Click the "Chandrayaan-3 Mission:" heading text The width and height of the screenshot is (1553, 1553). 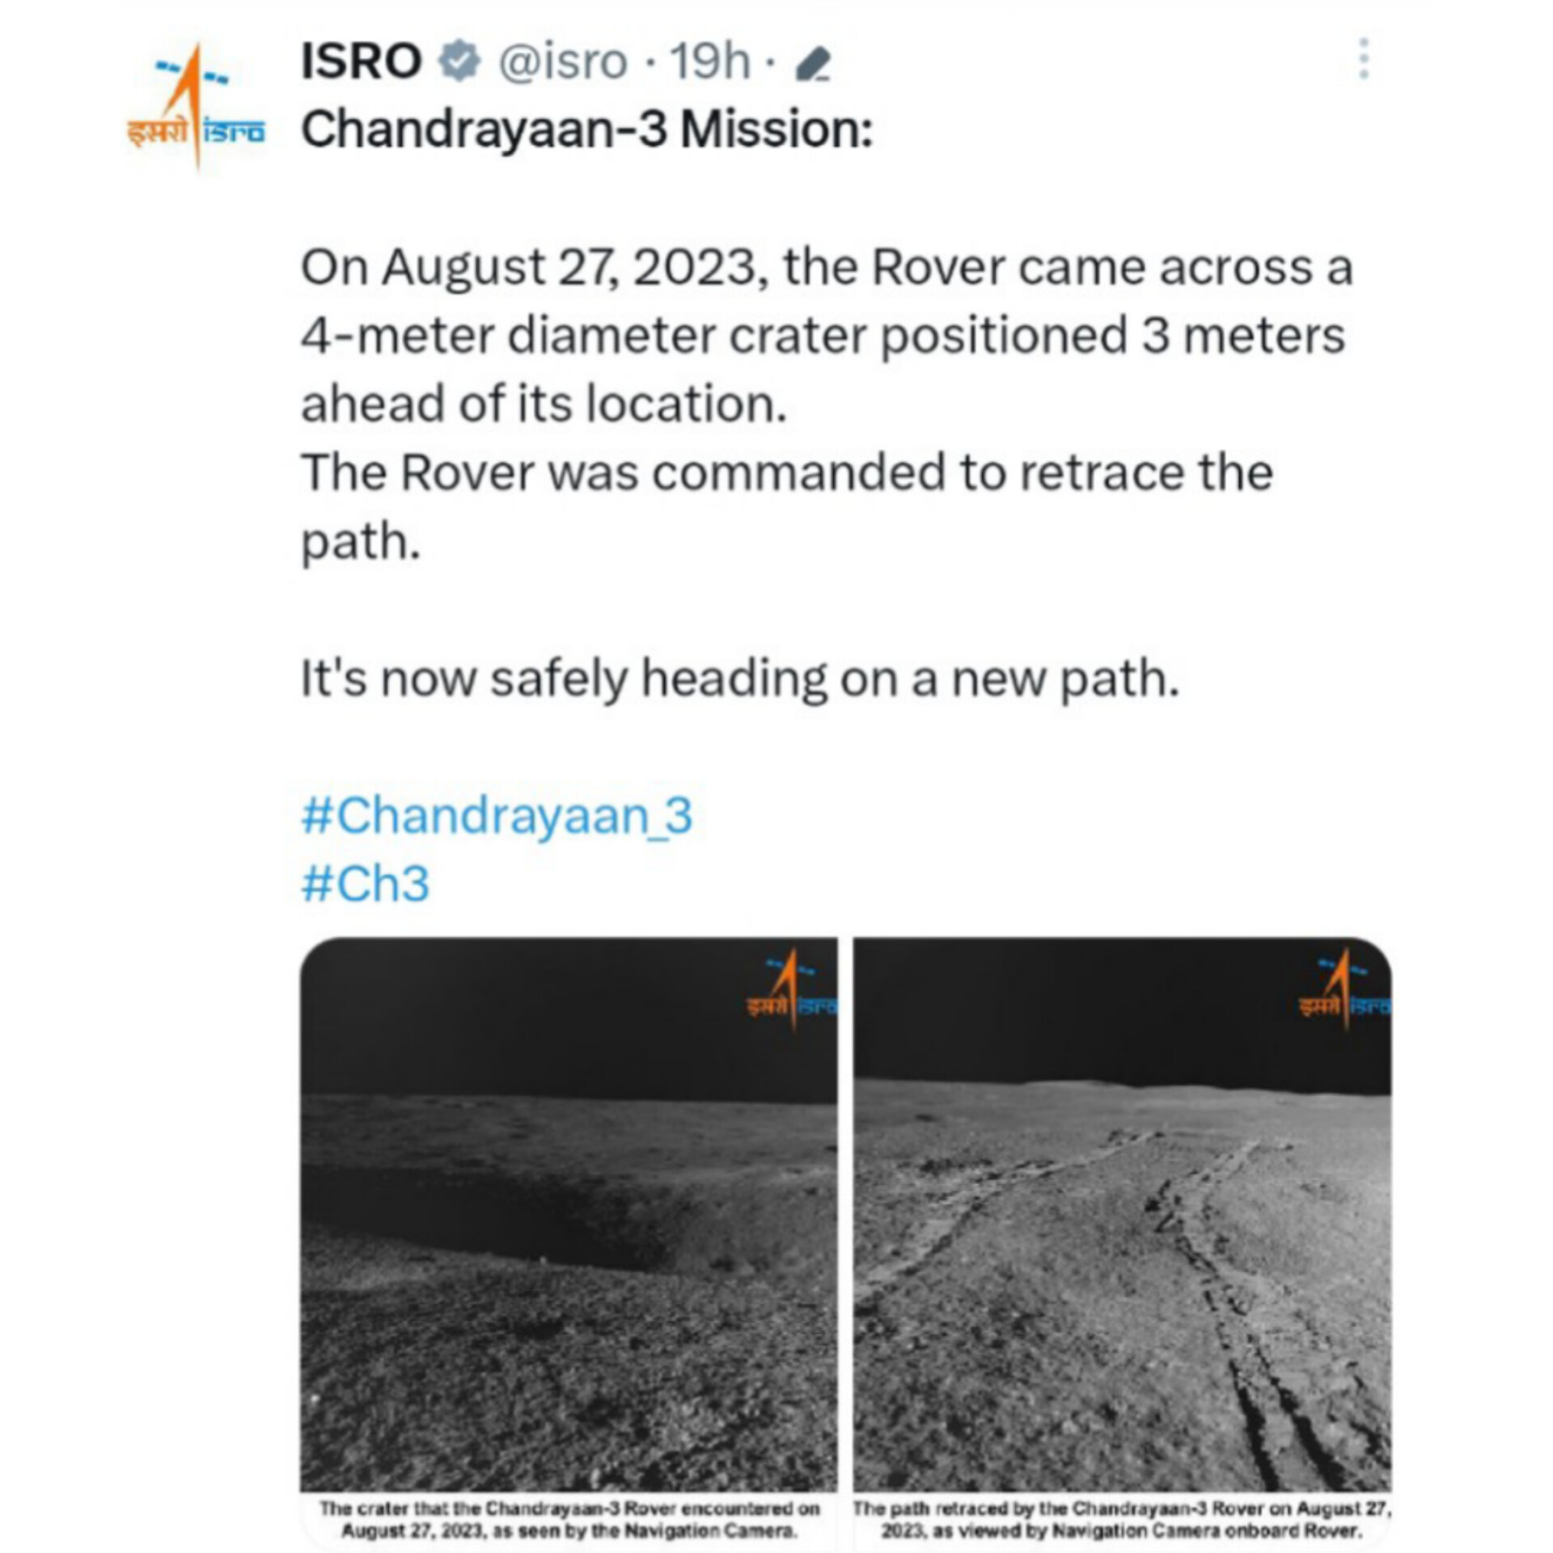(x=587, y=129)
